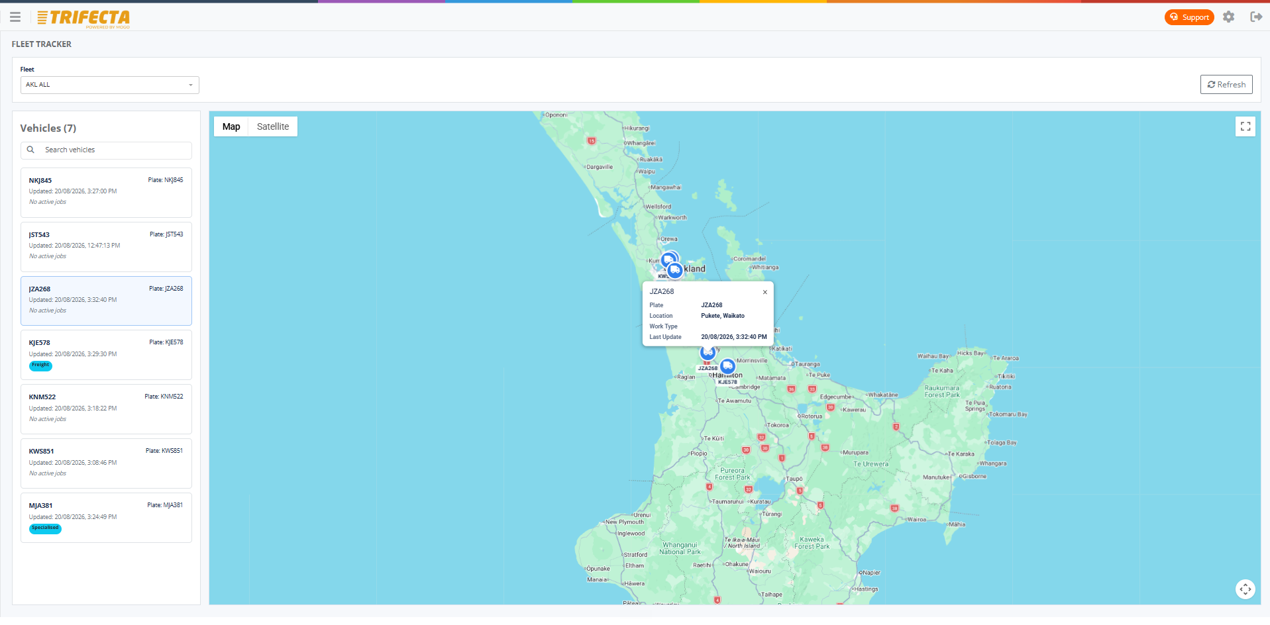Click the search magnifier icon
The height and width of the screenshot is (625, 1270).
pyautogui.click(x=30, y=150)
